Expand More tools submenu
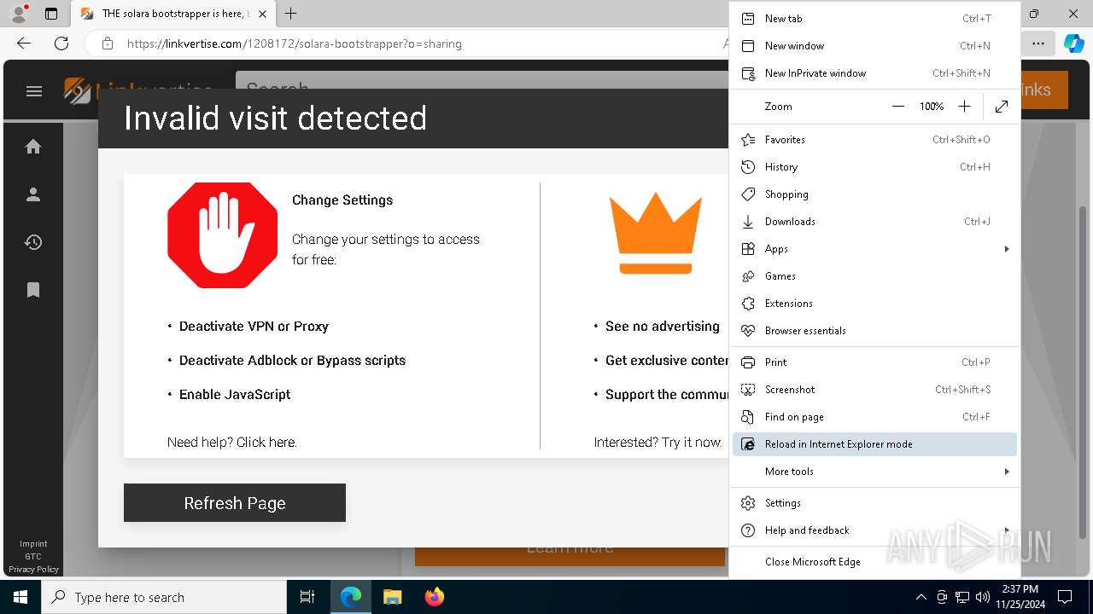This screenshot has height=614, width=1093. click(874, 472)
